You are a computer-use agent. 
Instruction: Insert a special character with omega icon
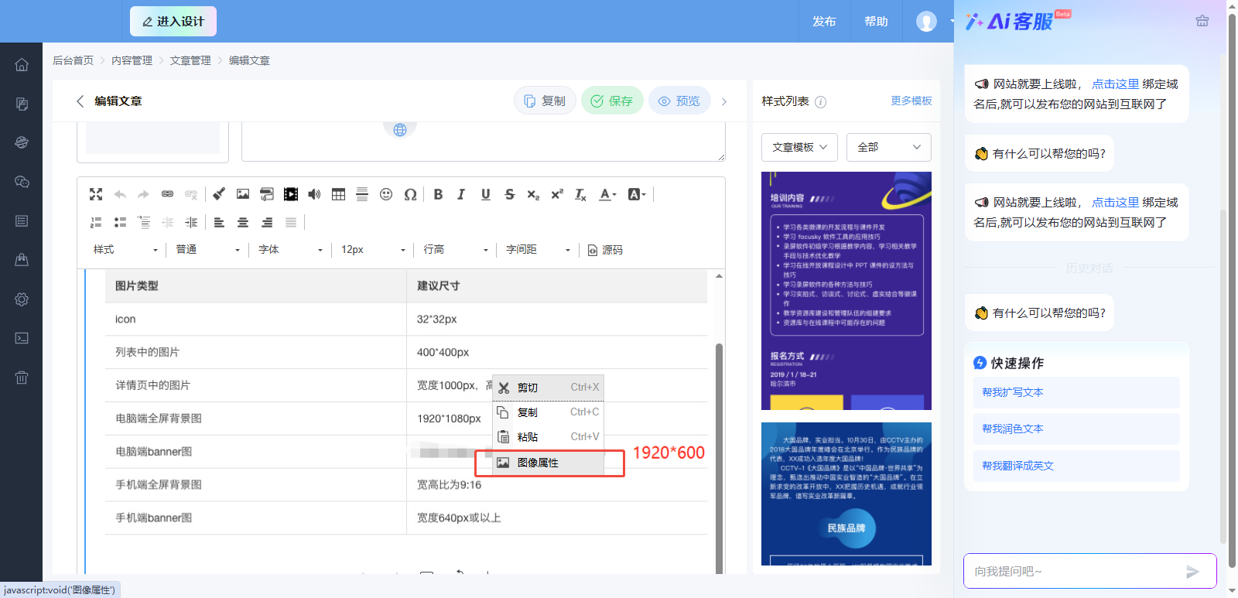point(410,194)
